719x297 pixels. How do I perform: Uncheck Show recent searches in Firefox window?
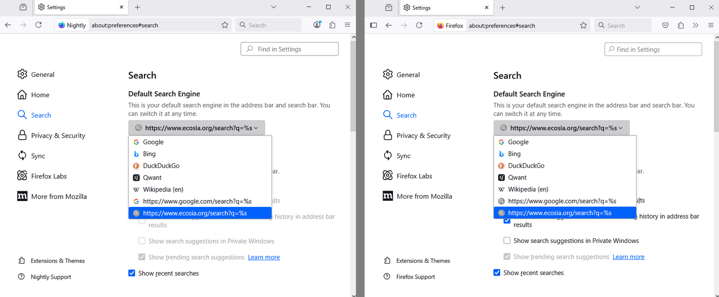497,273
